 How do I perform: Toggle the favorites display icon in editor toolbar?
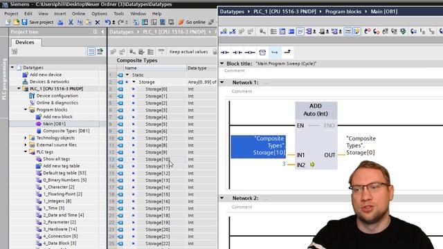pyautogui.click(x=357, y=32)
